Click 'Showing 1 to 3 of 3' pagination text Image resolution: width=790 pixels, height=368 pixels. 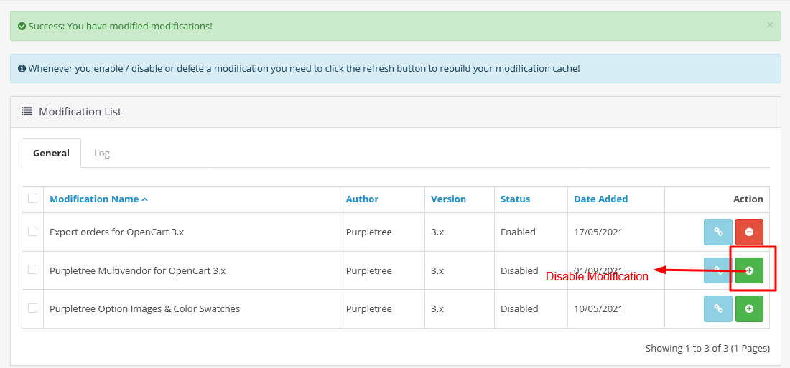[x=707, y=348]
